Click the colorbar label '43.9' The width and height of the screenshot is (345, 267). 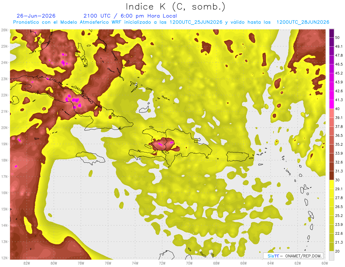(x=339, y=82)
